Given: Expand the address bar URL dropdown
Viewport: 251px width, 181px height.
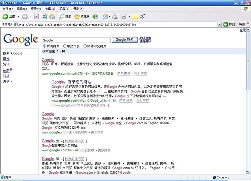Looking at the screenshot, I should [x=219, y=25].
